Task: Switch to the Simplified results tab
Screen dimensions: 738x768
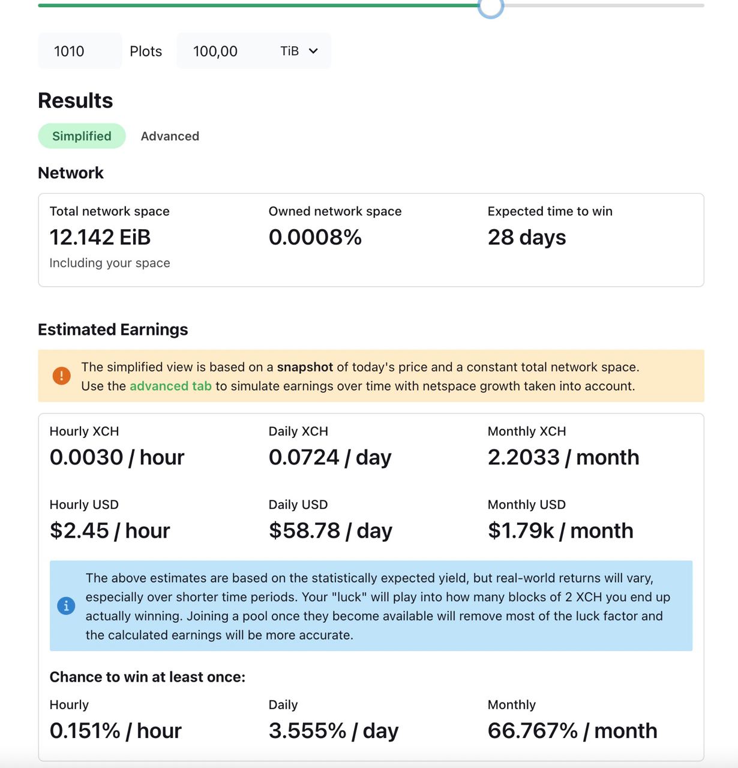Action: click(82, 136)
